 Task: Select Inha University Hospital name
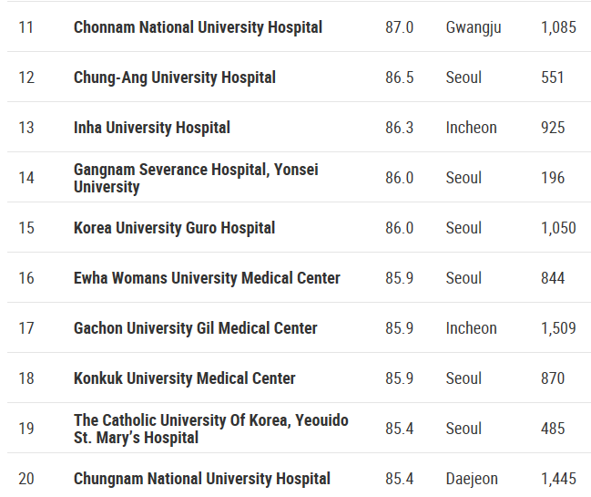pos(151,128)
